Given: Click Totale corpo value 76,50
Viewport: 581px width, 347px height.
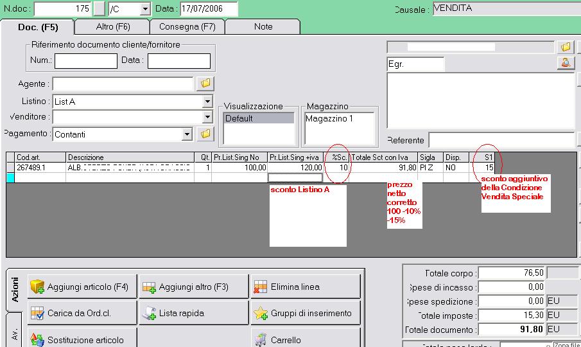Looking at the screenshot, I should (x=512, y=273).
